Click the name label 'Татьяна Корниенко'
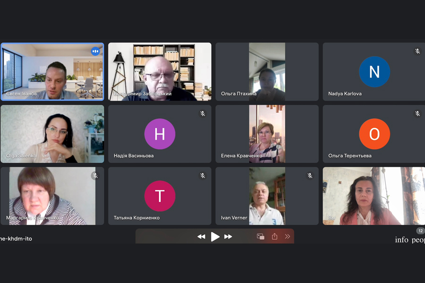The width and height of the screenshot is (425, 283). point(136,218)
